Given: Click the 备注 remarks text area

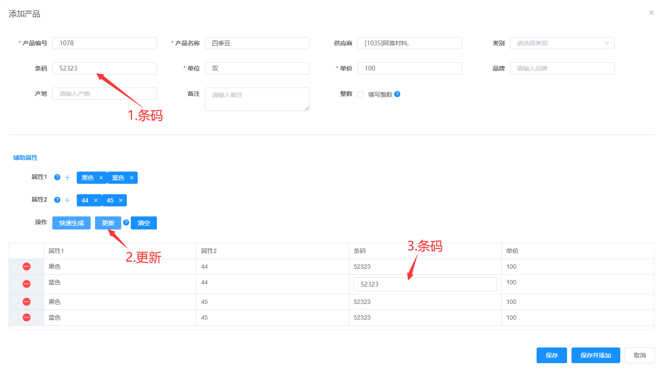Looking at the screenshot, I should coord(257,99).
